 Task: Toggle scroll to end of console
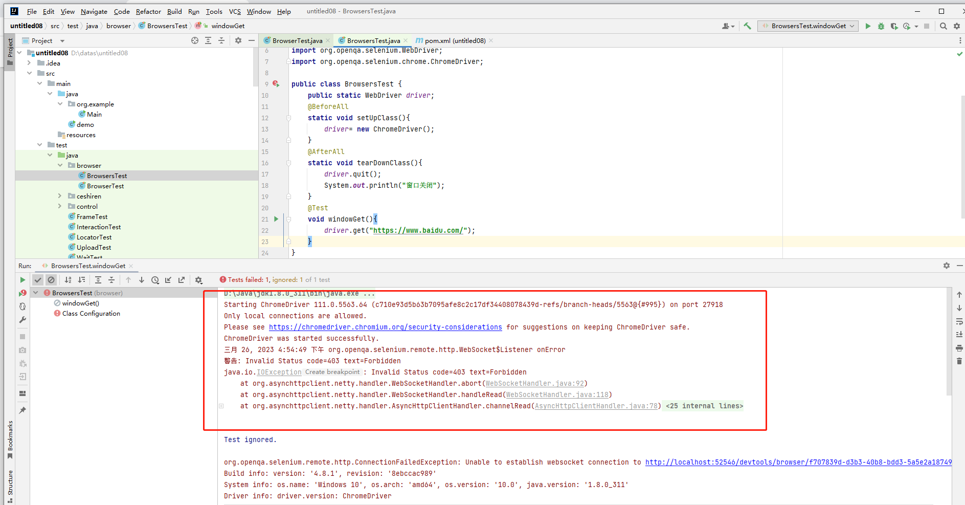click(x=959, y=335)
